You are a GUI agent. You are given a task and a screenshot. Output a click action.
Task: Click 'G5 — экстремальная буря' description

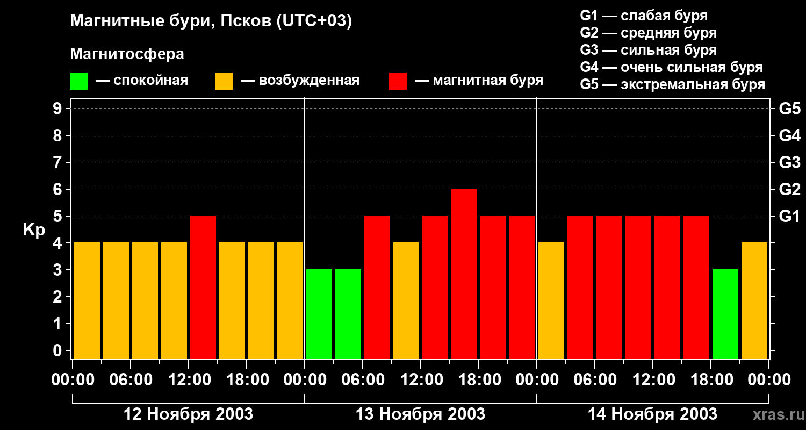673,85
